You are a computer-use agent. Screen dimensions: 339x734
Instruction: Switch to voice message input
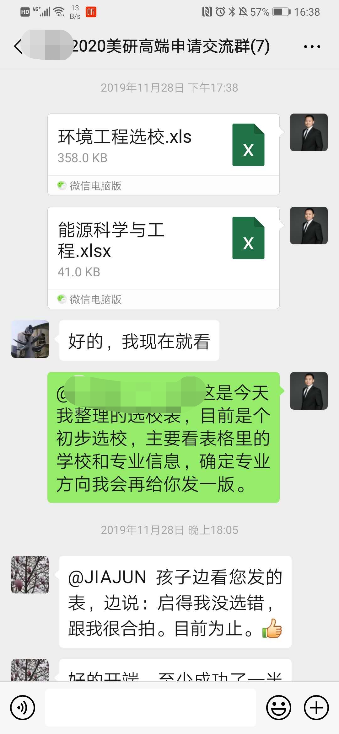tap(22, 708)
